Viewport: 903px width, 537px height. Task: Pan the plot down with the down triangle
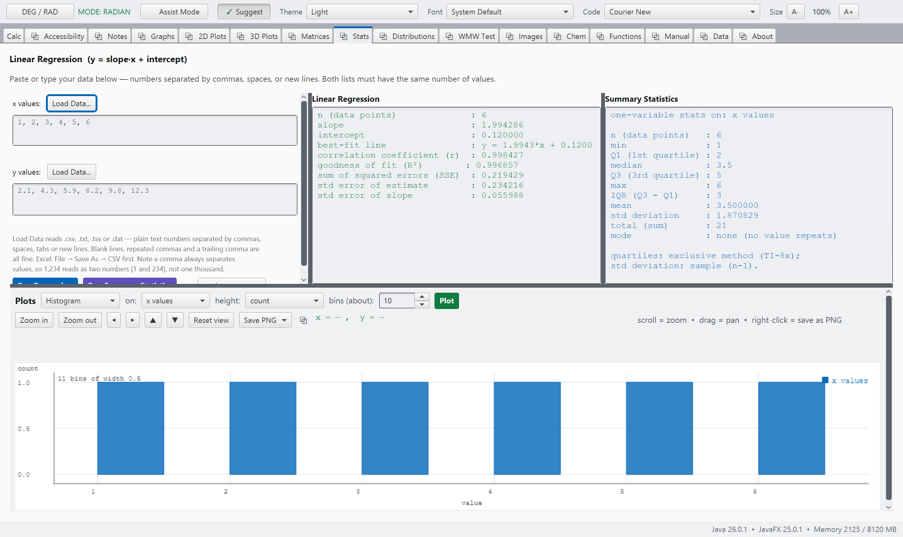coord(175,320)
